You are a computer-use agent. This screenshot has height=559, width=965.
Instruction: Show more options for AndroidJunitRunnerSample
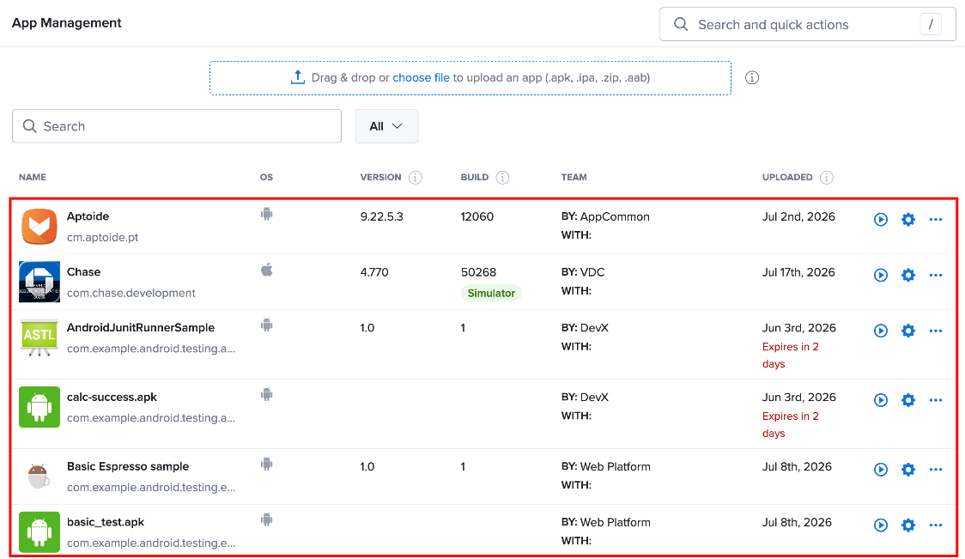click(936, 331)
